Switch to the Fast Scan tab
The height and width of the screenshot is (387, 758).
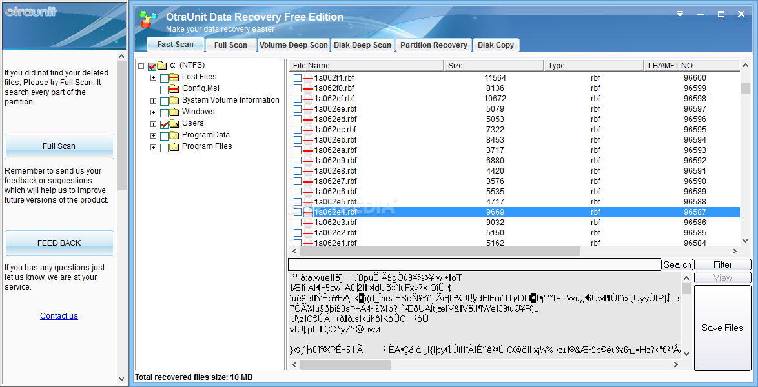point(175,44)
